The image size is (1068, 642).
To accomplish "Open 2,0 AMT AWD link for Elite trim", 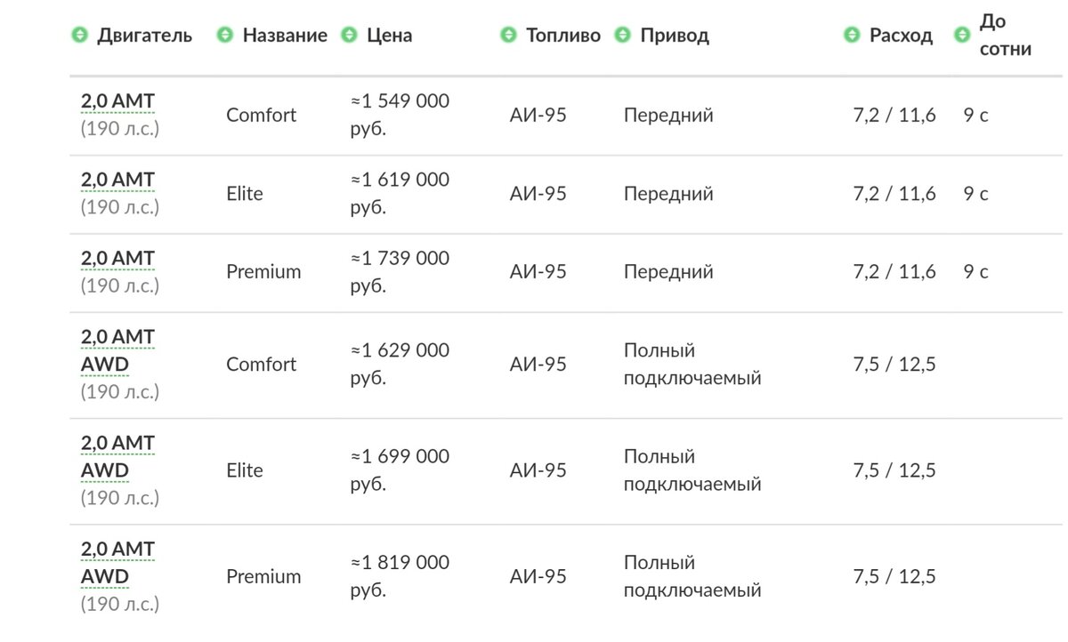I will [117, 456].
